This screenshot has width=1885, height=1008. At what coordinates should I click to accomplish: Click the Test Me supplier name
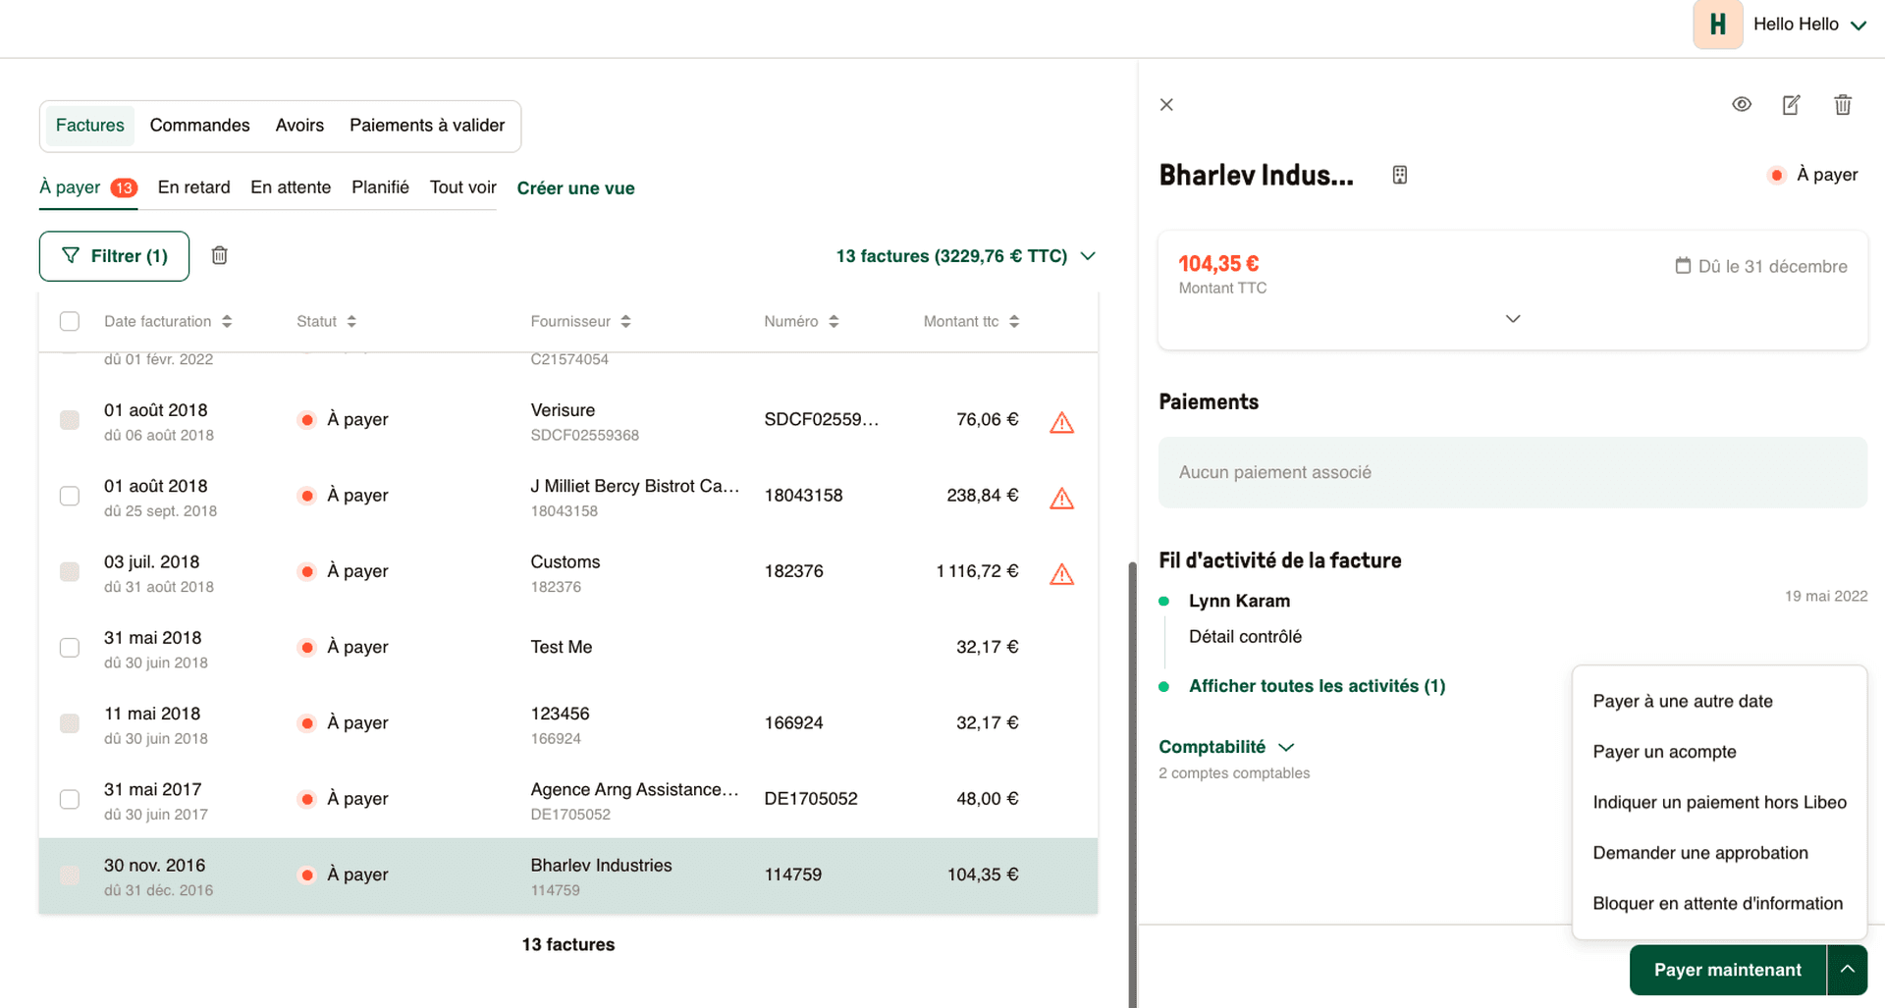click(562, 647)
